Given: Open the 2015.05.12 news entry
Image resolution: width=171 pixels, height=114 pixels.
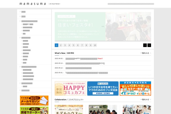Looking at the screenshot, I should coord(79,68).
